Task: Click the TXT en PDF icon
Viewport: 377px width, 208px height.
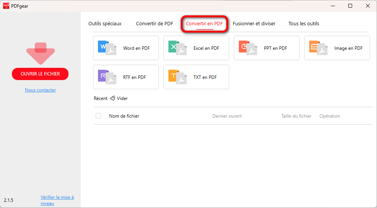Action: click(x=178, y=77)
